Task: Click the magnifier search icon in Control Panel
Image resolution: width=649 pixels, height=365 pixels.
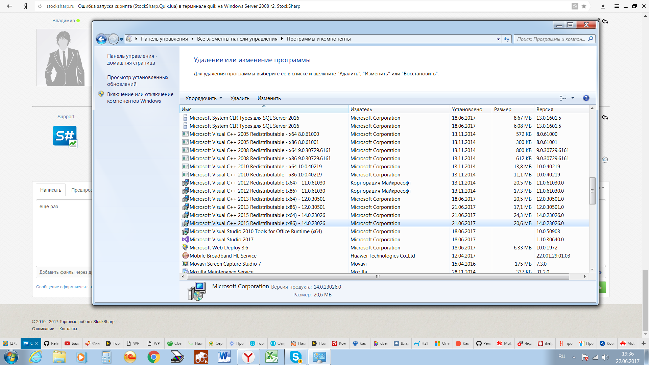Action: [591, 39]
